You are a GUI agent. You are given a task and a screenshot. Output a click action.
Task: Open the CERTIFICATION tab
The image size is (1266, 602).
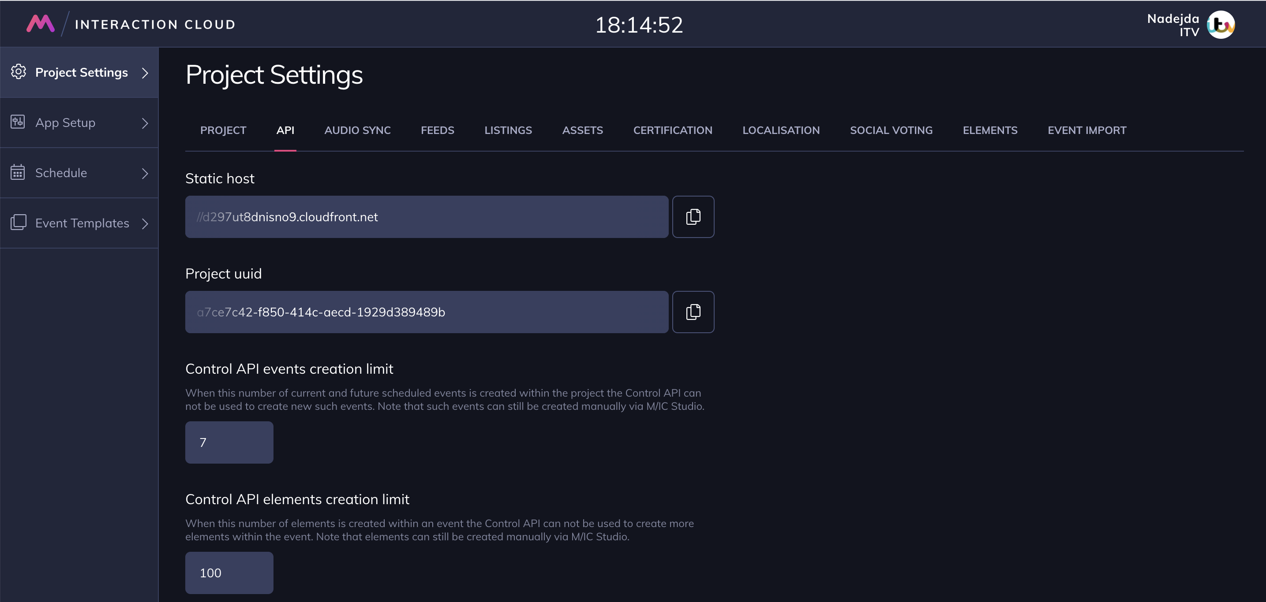tap(672, 130)
